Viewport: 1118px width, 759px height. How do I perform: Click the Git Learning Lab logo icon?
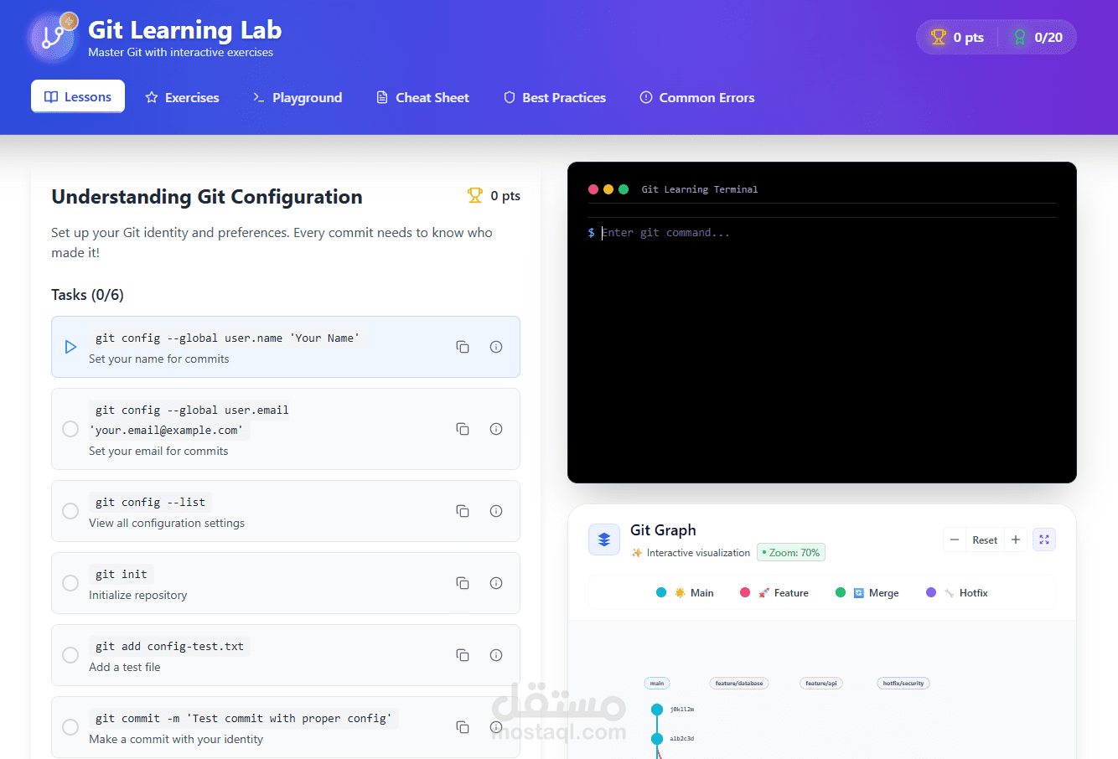pos(52,38)
